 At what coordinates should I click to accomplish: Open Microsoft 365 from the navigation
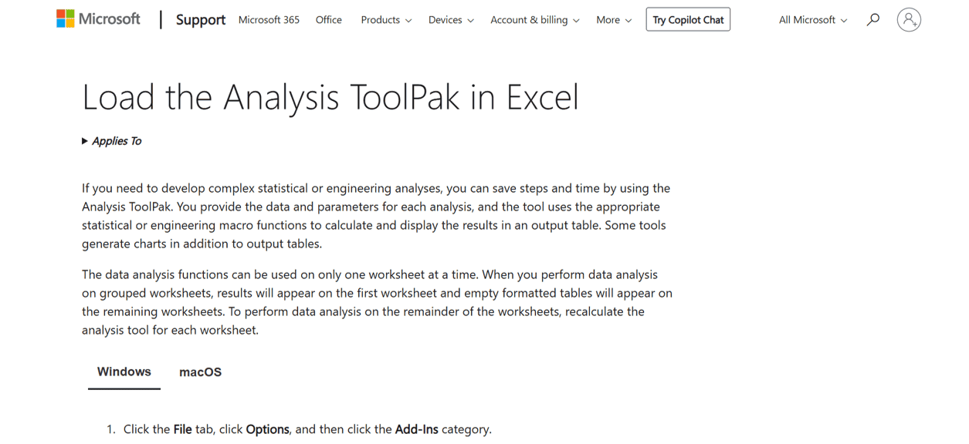tap(269, 20)
